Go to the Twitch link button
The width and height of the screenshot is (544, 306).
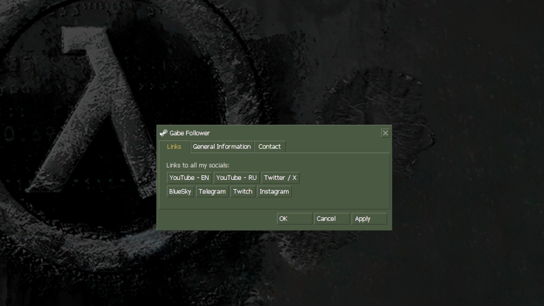(x=243, y=191)
